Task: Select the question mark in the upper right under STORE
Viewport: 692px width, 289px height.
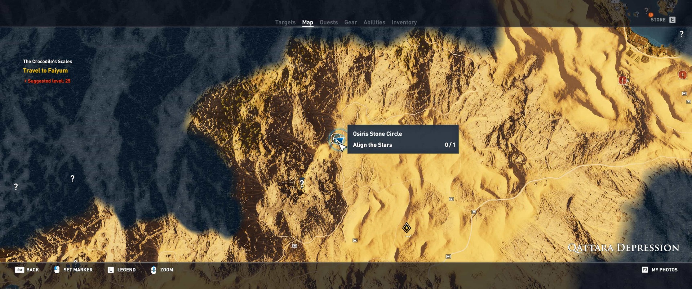Action: coord(682,34)
